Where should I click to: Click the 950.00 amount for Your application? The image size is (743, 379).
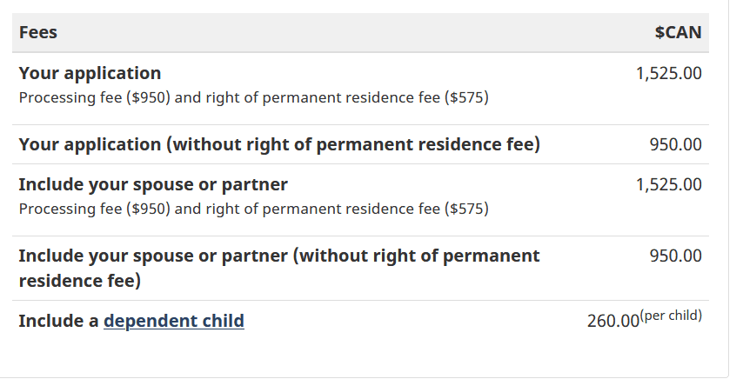[676, 145]
